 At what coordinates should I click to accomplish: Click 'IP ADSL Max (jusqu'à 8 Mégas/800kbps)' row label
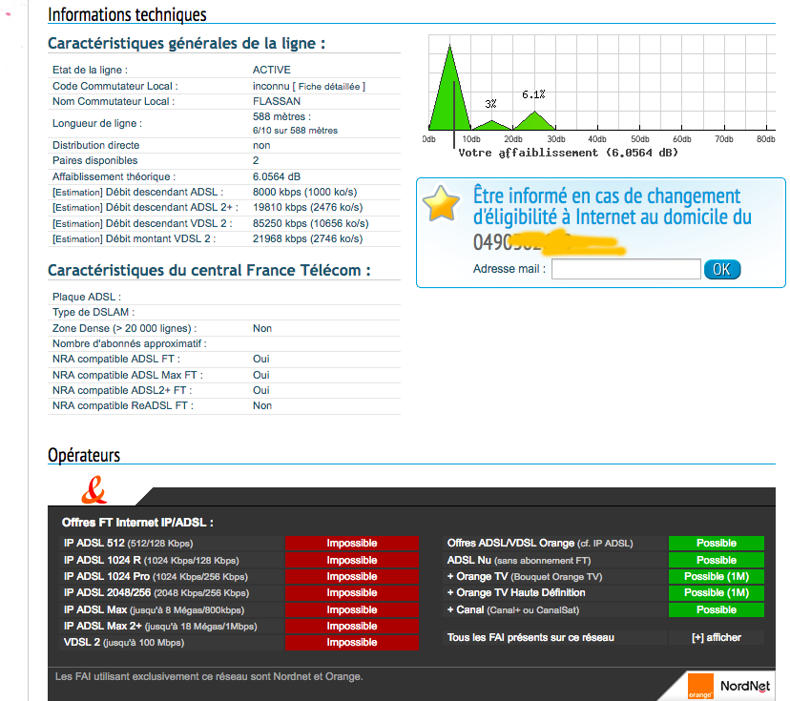154,609
